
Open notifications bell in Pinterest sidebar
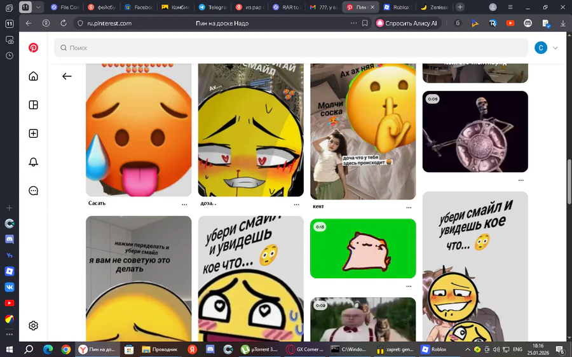click(x=33, y=162)
